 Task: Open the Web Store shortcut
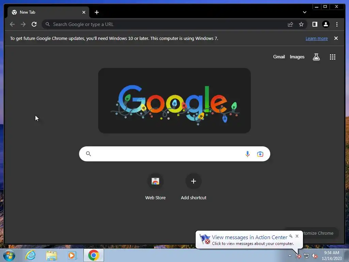coord(155,187)
